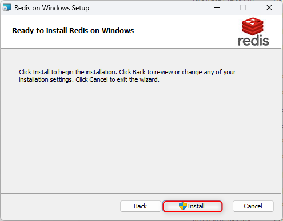Minimize the Redis on Windows Setup window
Viewport: 283px width, 221px height.
click(x=217, y=8)
